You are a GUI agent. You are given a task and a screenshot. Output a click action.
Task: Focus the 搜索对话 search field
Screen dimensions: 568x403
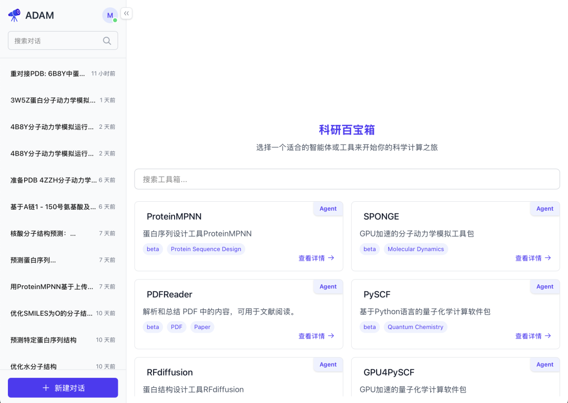coord(63,40)
